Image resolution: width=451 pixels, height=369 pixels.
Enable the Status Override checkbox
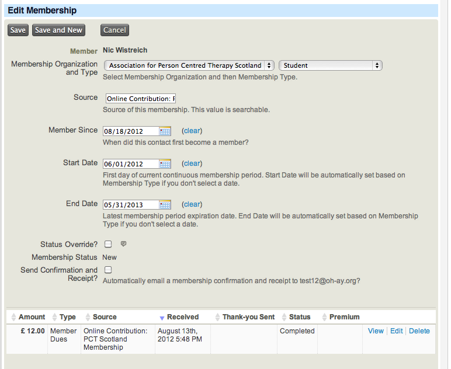point(108,244)
